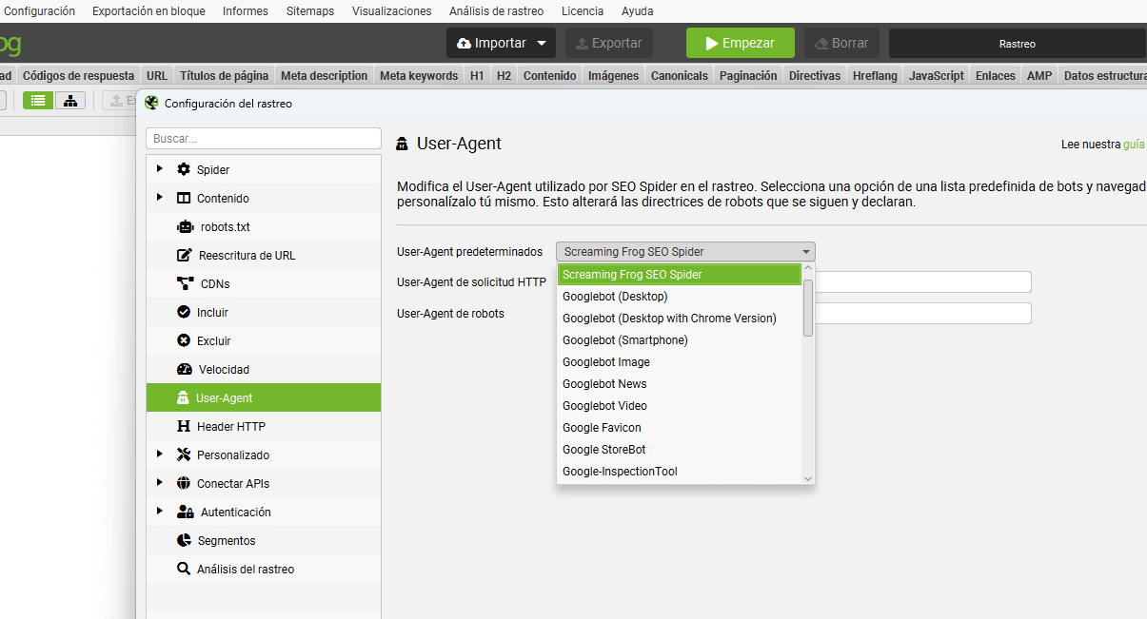
Task: Switch to Títulos de página tab
Action: pyautogui.click(x=225, y=76)
